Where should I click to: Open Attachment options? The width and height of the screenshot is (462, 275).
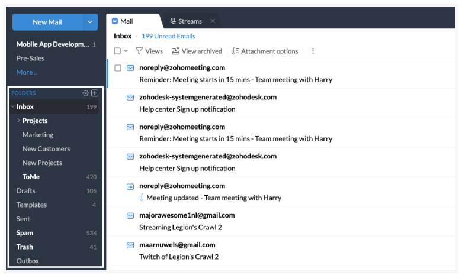[x=265, y=51]
